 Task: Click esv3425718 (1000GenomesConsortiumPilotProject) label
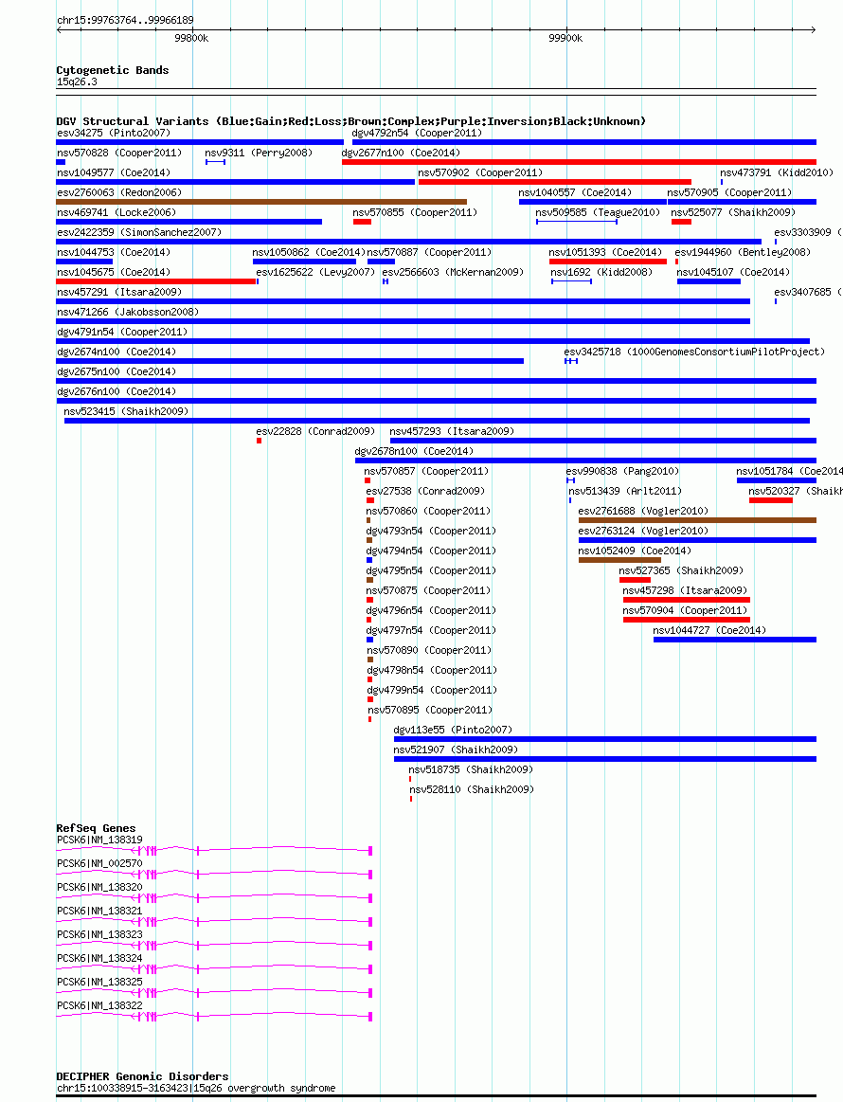694,352
